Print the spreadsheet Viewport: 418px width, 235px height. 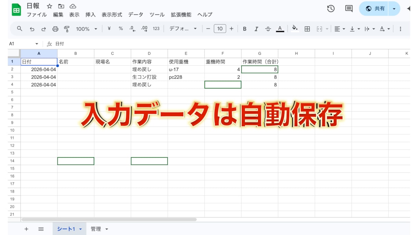pyautogui.click(x=55, y=29)
